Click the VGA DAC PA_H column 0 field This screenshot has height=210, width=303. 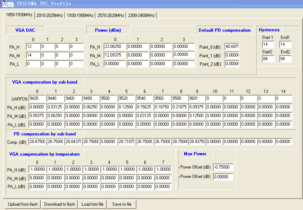pyautogui.click(x=32, y=46)
